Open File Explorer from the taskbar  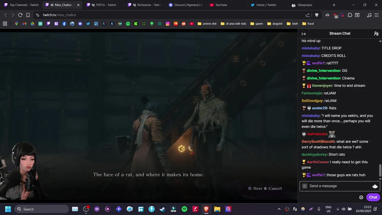tap(217, 209)
